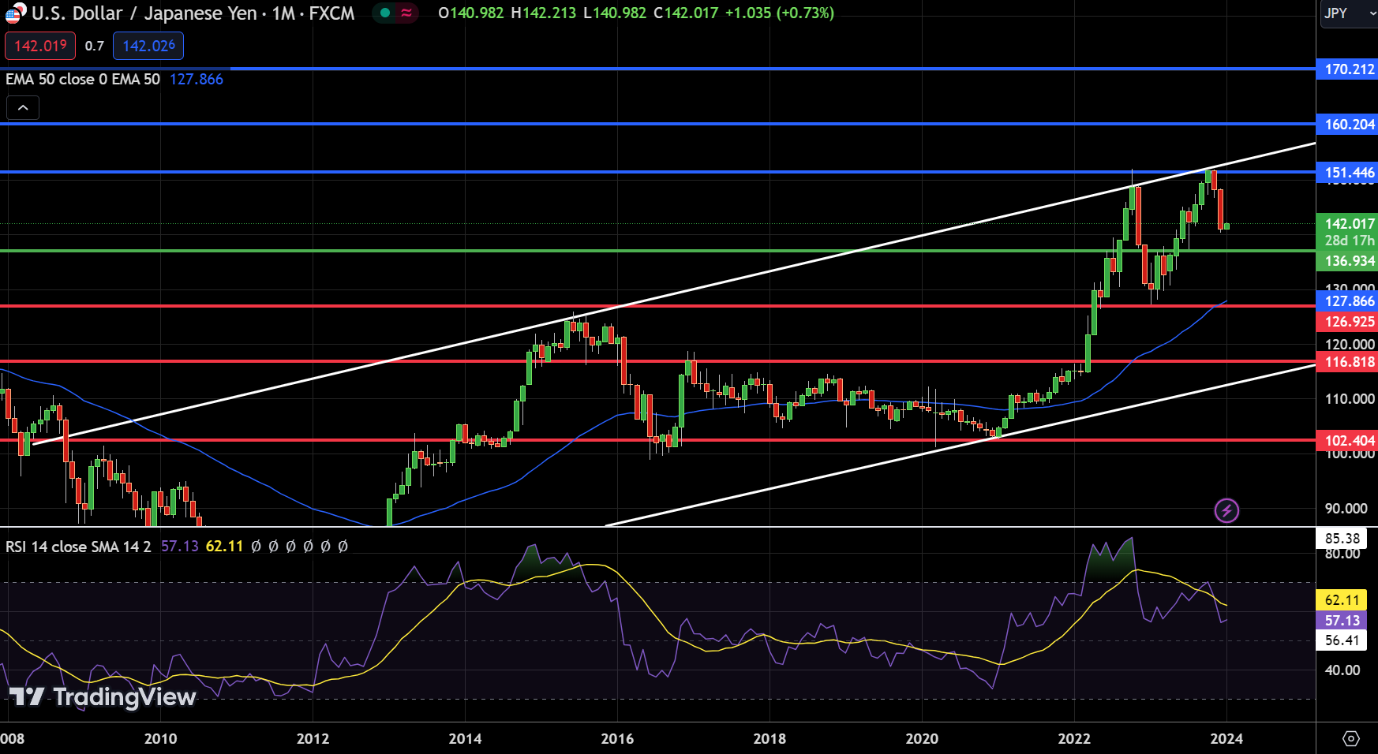Click the 90.000 price axis label

[x=1346, y=509]
